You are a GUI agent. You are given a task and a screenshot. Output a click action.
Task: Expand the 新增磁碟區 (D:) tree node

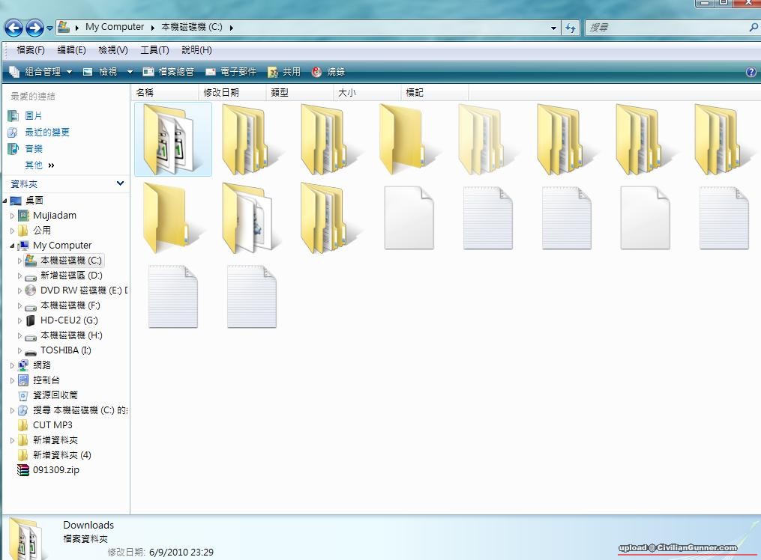pyautogui.click(x=20, y=276)
